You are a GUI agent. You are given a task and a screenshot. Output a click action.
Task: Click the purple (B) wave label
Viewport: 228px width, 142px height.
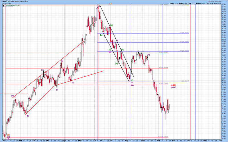coord(27,116)
